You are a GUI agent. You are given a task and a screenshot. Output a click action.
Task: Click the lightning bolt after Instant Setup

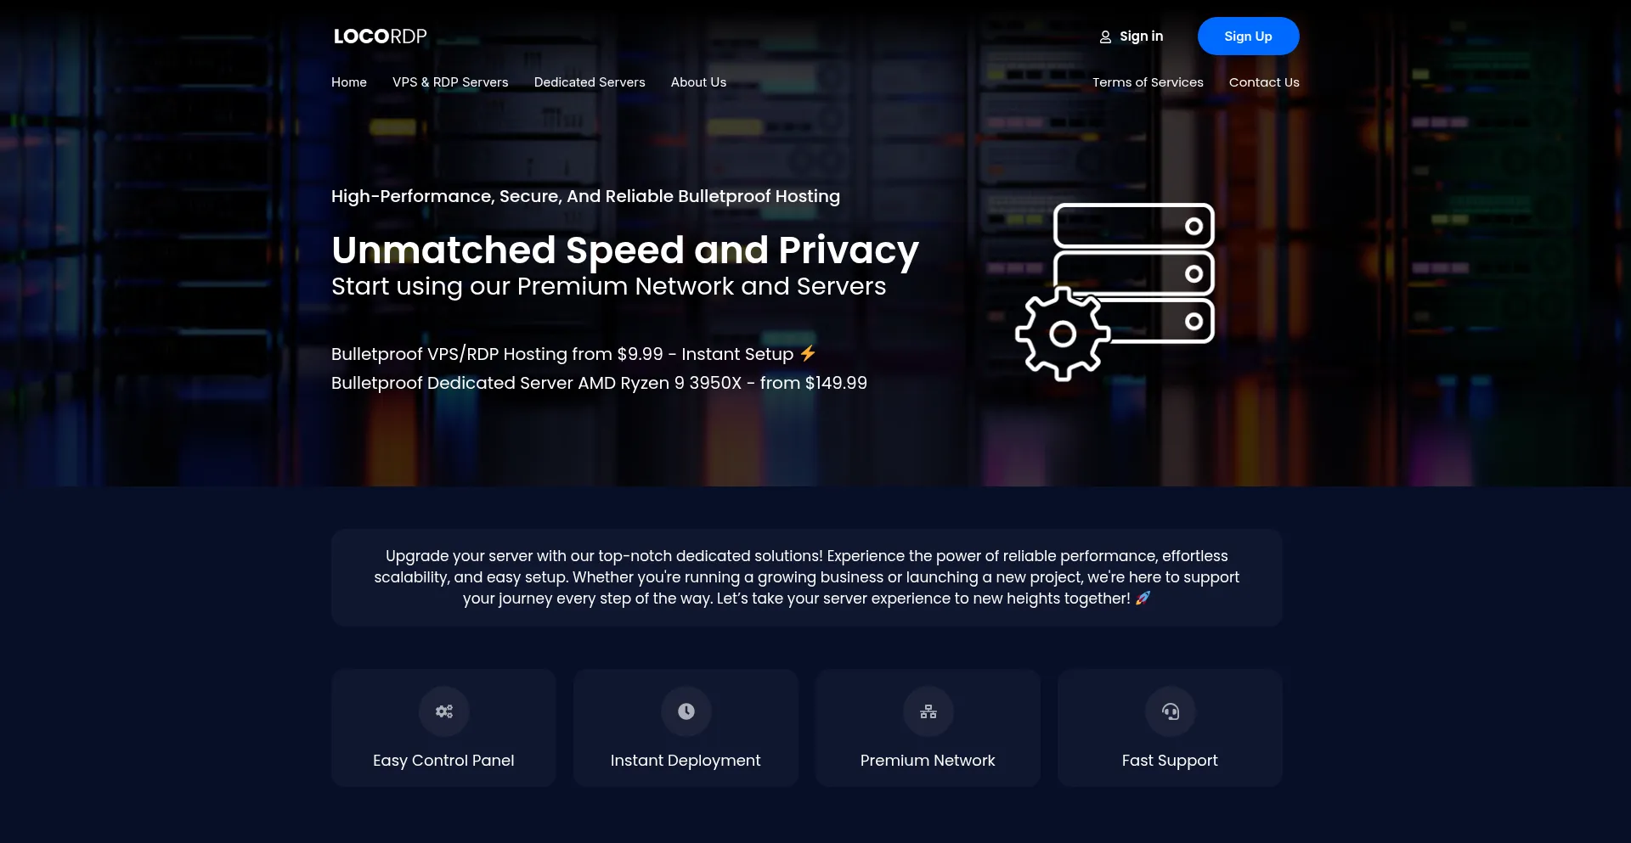808,353
